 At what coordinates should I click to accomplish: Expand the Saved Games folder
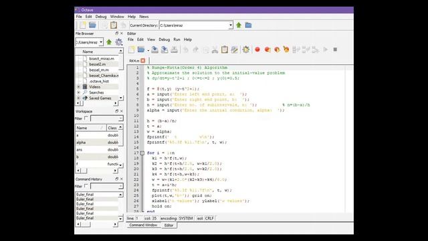79,98
